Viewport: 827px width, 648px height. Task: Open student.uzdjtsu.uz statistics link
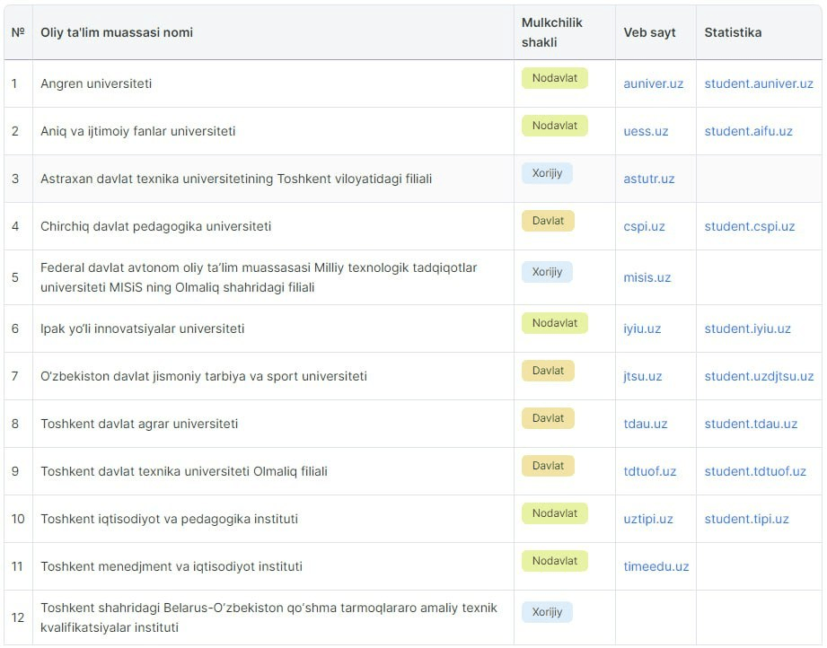point(759,376)
